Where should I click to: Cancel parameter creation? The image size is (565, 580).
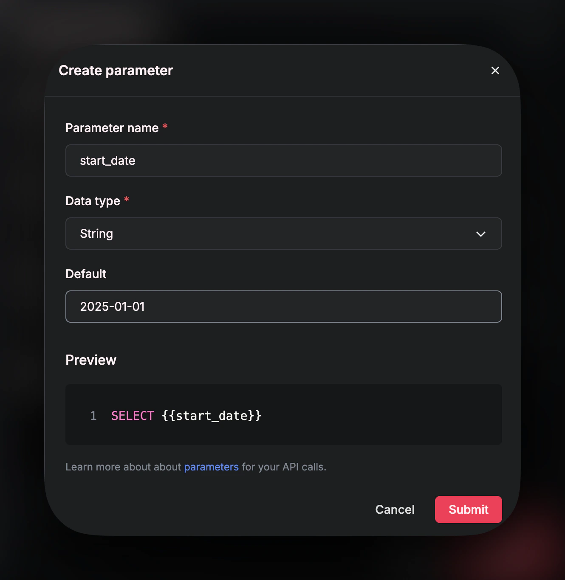click(x=395, y=509)
